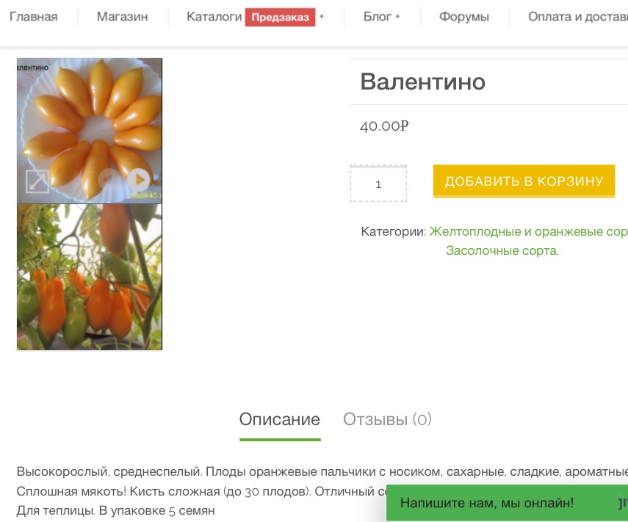Click the jivo logo in chat widget
The width and height of the screenshot is (628, 522).
pyautogui.click(x=621, y=504)
